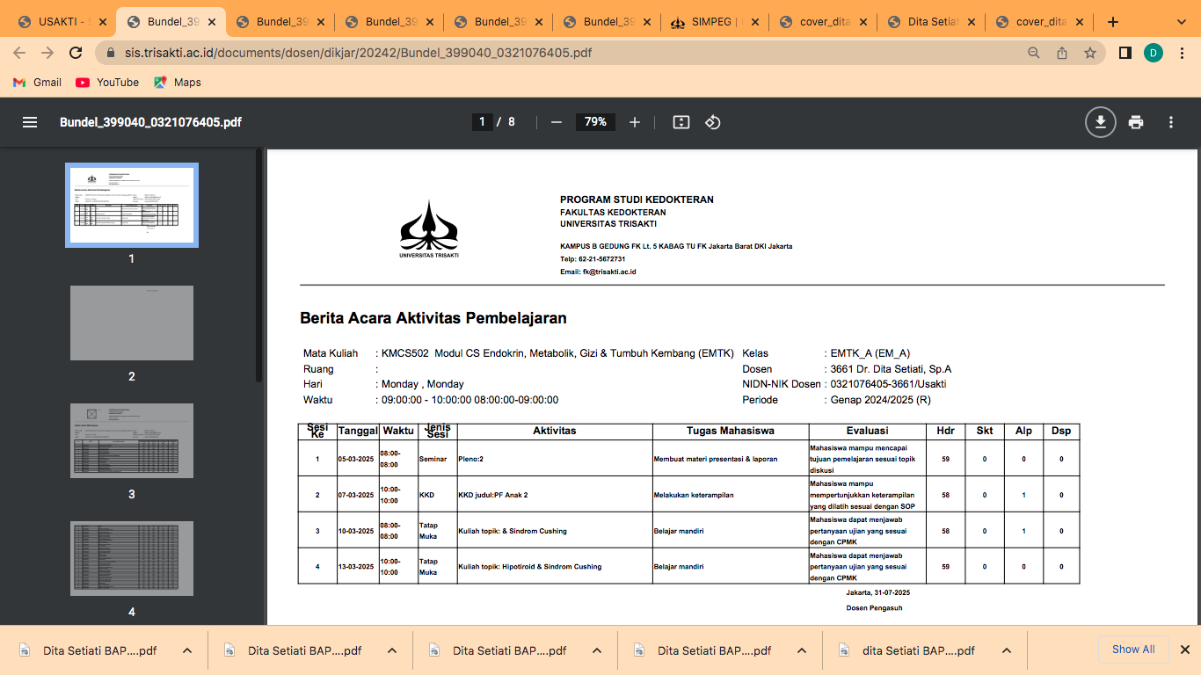
Task: Click the page number input field
Action: 481,122
